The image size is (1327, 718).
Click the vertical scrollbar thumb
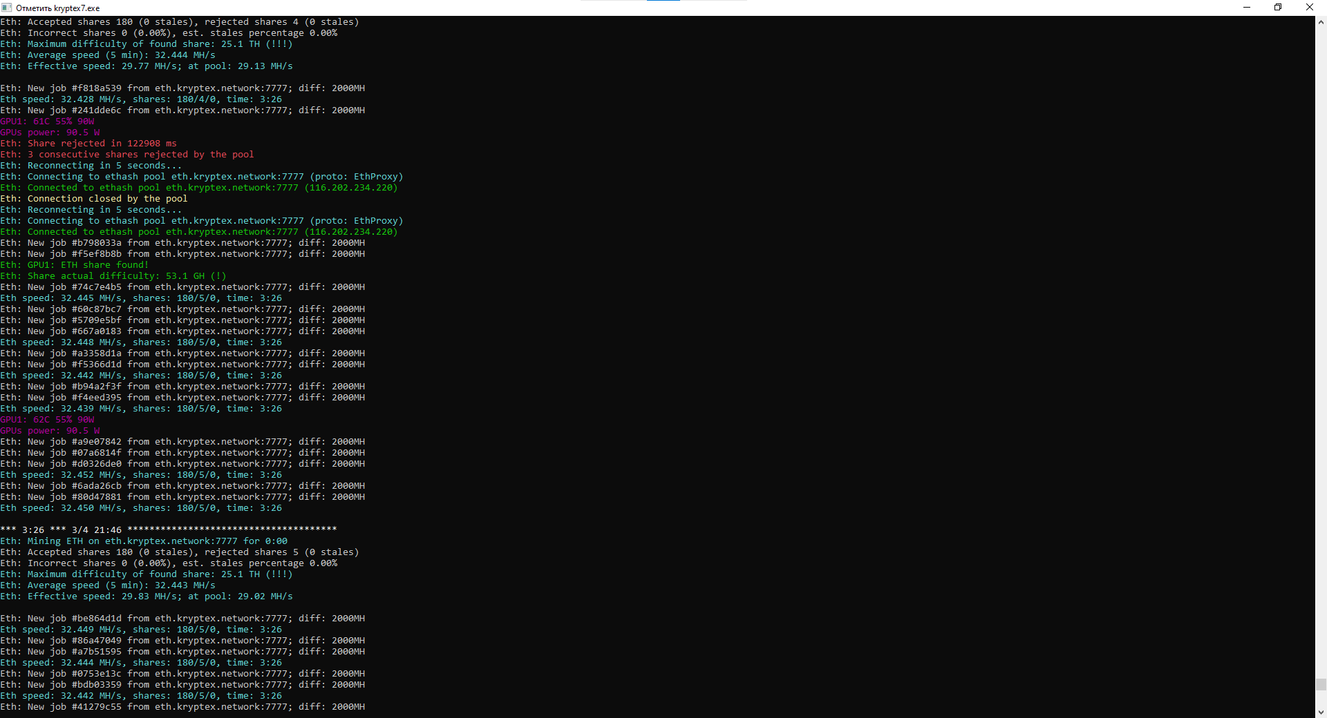point(1321,684)
